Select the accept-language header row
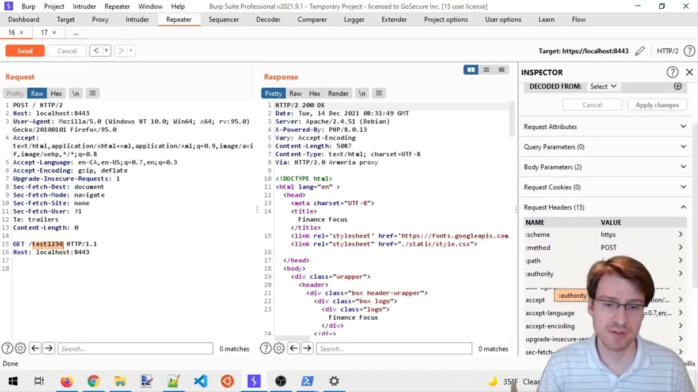 (605, 313)
